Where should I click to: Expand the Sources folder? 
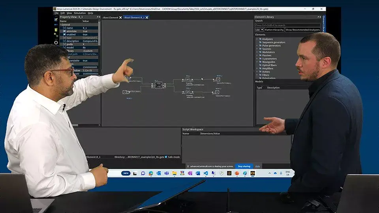[x=257, y=49]
